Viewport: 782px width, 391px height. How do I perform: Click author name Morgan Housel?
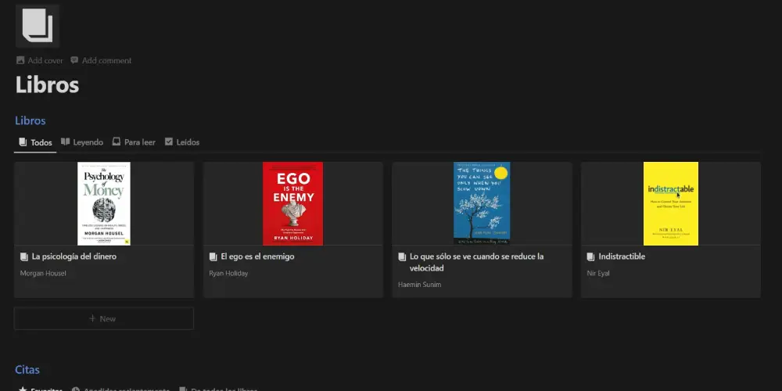43,274
